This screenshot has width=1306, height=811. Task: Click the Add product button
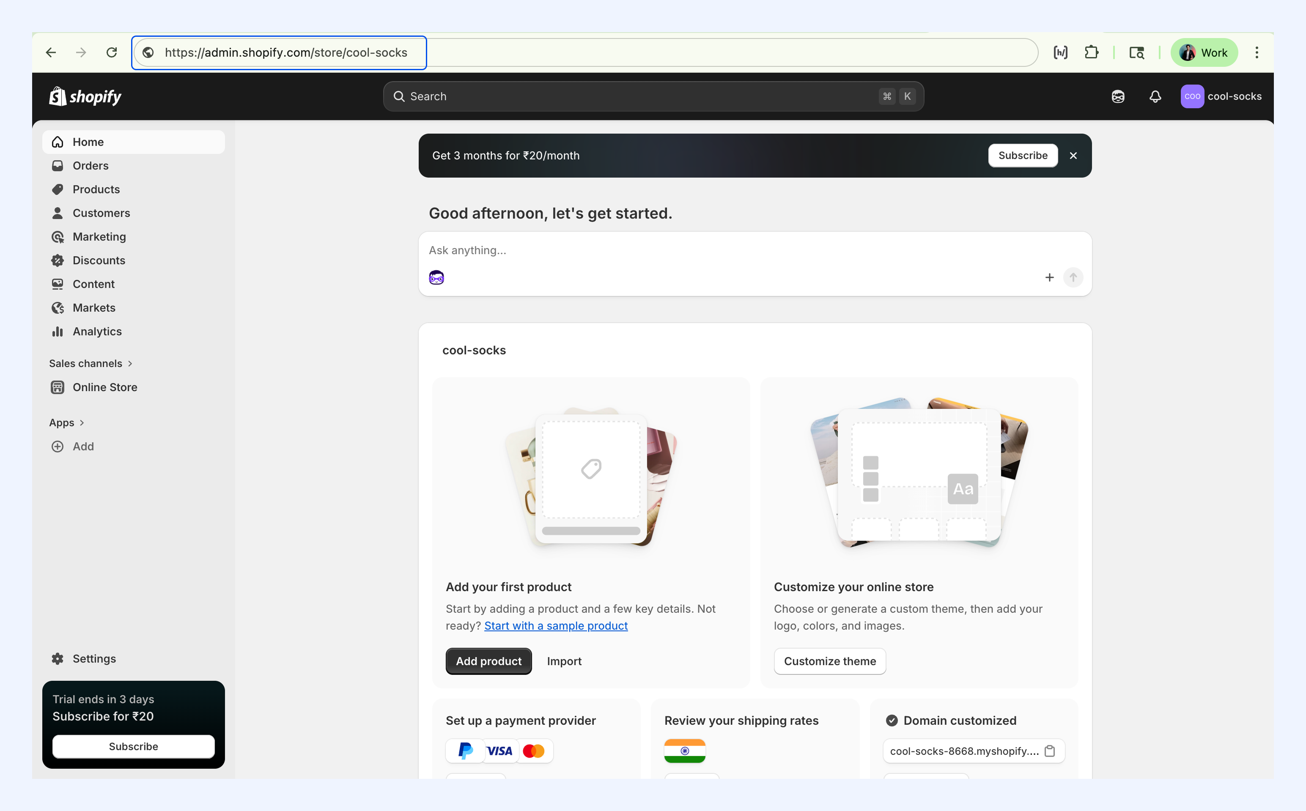click(x=488, y=661)
